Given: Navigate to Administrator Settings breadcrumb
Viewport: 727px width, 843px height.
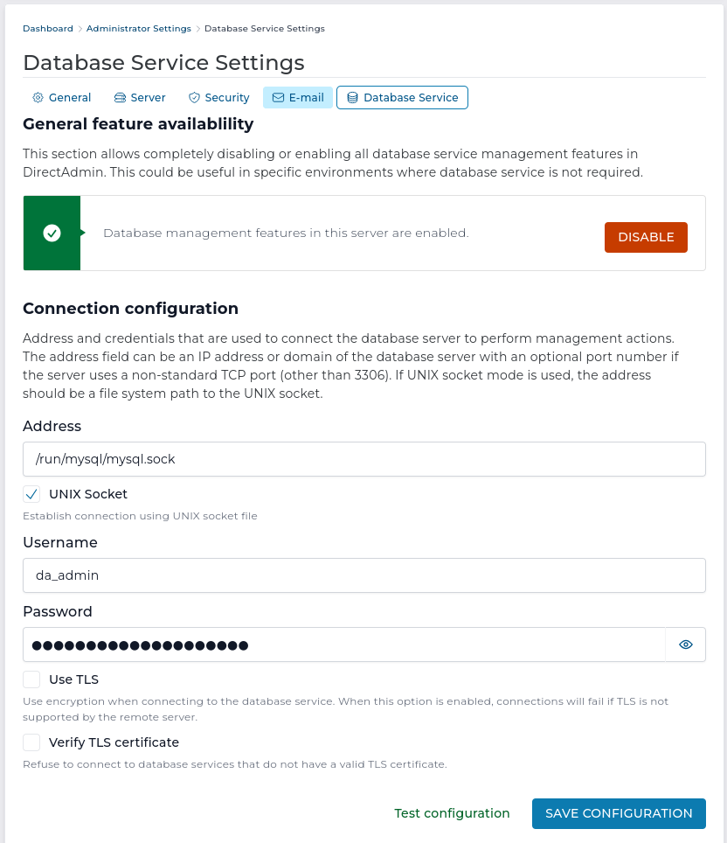Looking at the screenshot, I should (x=139, y=28).
